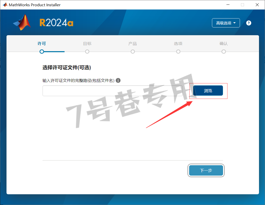Click the info icon beside license path label

pyautogui.click(x=118, y=80)
